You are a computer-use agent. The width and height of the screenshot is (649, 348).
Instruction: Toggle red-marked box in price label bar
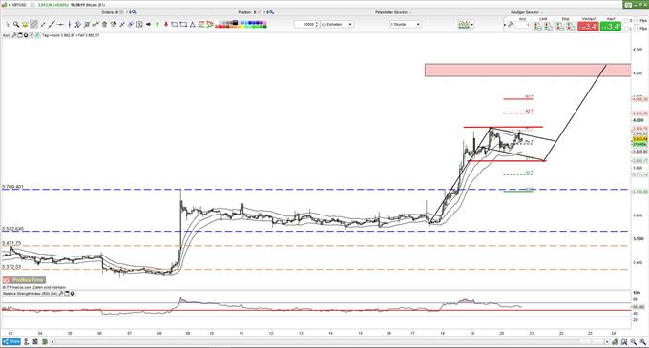pyautogui.click(x=31, y=35)
